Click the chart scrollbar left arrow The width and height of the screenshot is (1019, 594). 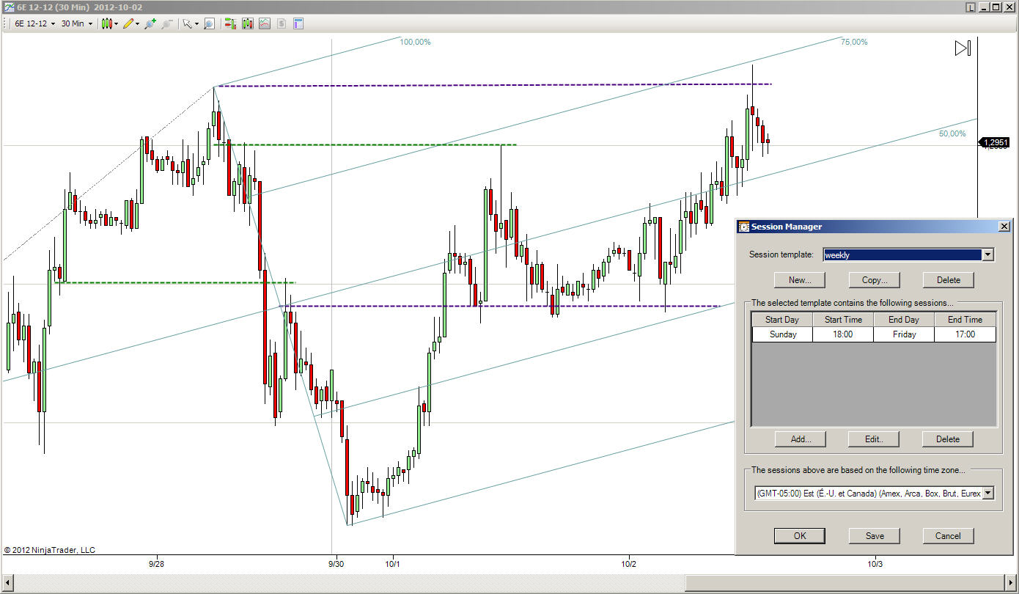coord(7,584)
